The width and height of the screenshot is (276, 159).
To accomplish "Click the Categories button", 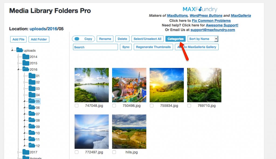I will [x=175, y=39].
